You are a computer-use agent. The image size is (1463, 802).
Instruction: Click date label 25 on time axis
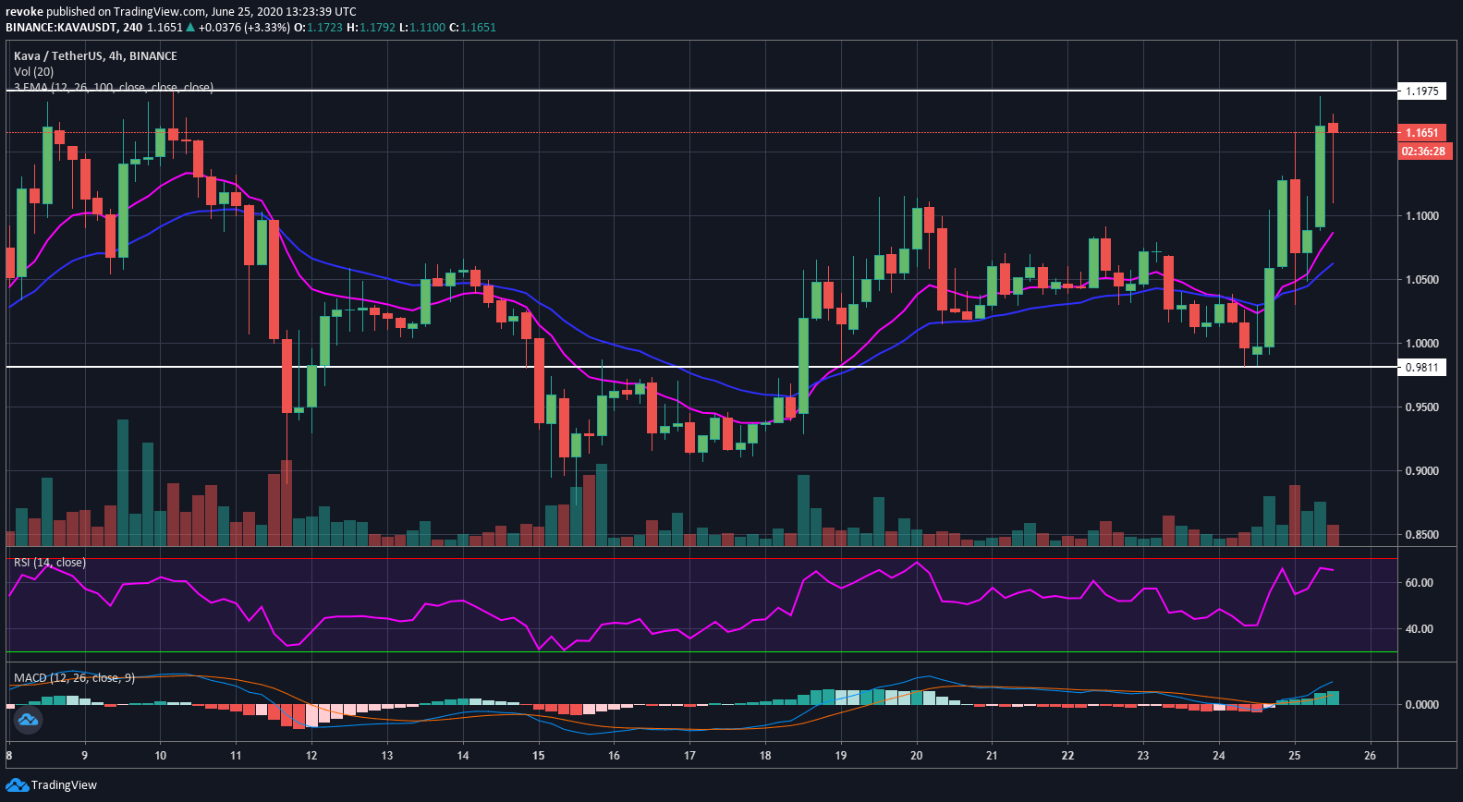click(1294, 756)
